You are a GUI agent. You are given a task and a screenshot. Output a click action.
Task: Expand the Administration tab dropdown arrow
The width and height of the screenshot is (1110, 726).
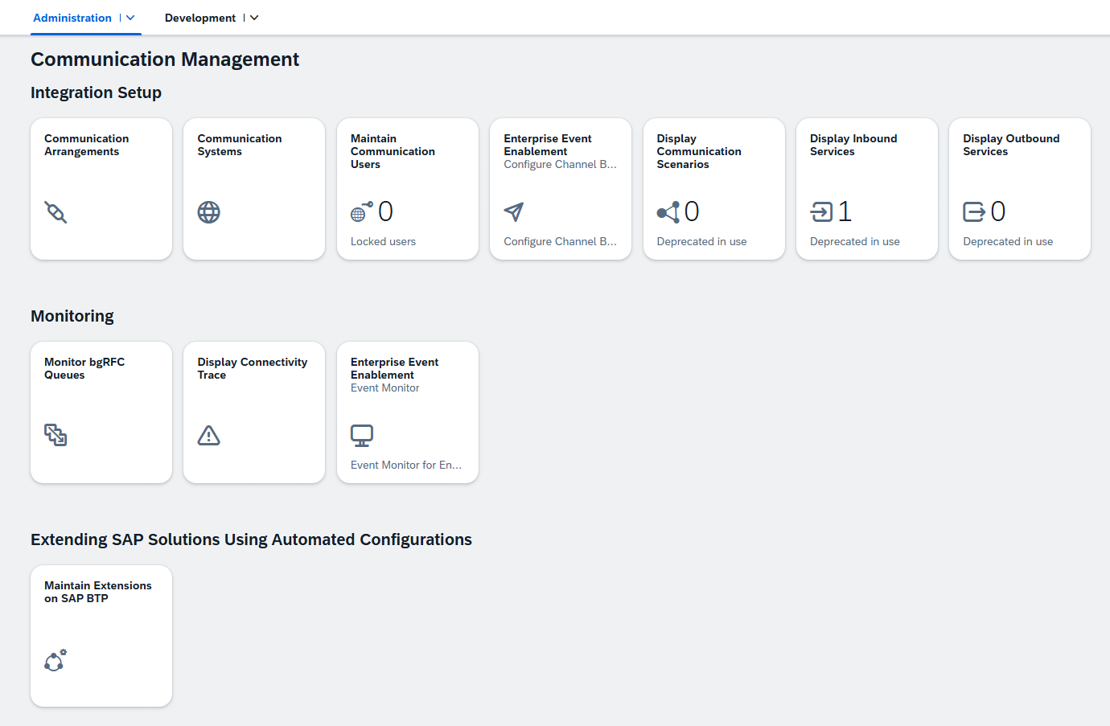click(x=130, y=18)
